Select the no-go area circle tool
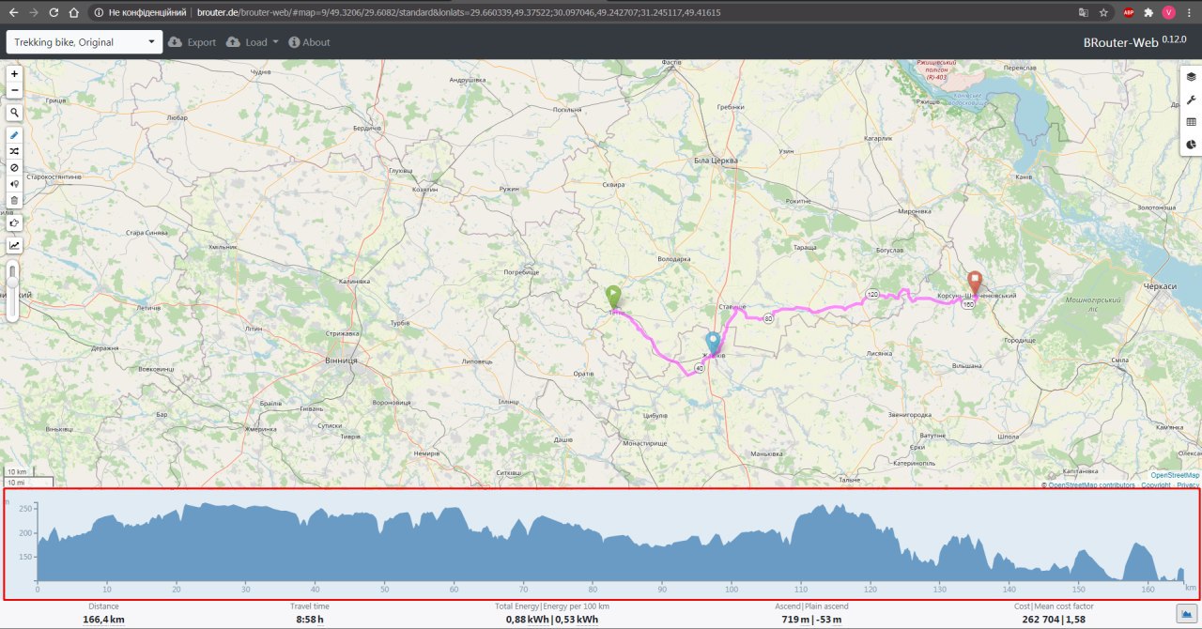Image resolution: width=1202 pixels, height=629 pixels. (14, 167)
